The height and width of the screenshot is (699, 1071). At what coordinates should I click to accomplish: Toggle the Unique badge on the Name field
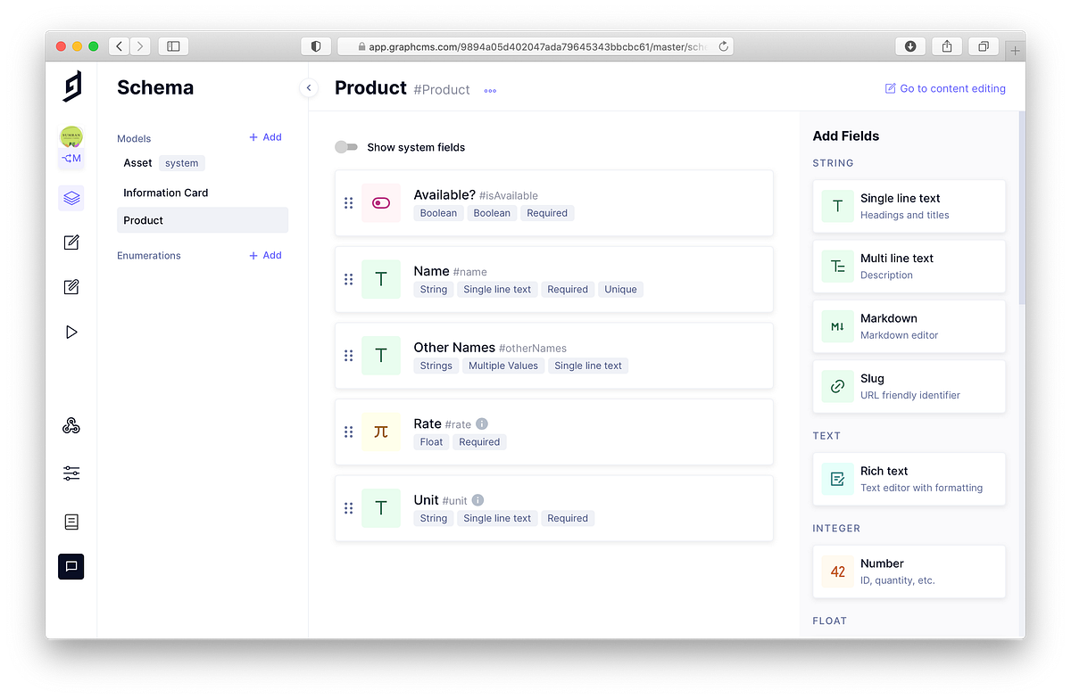pos(620,289)
